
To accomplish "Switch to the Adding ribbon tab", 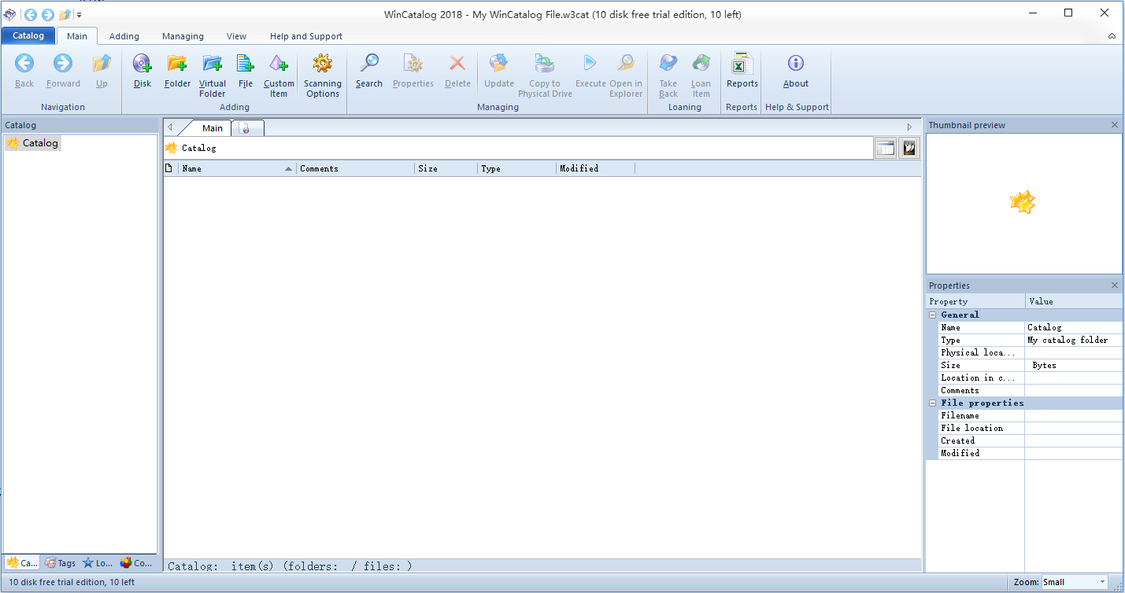I will 124,36.
